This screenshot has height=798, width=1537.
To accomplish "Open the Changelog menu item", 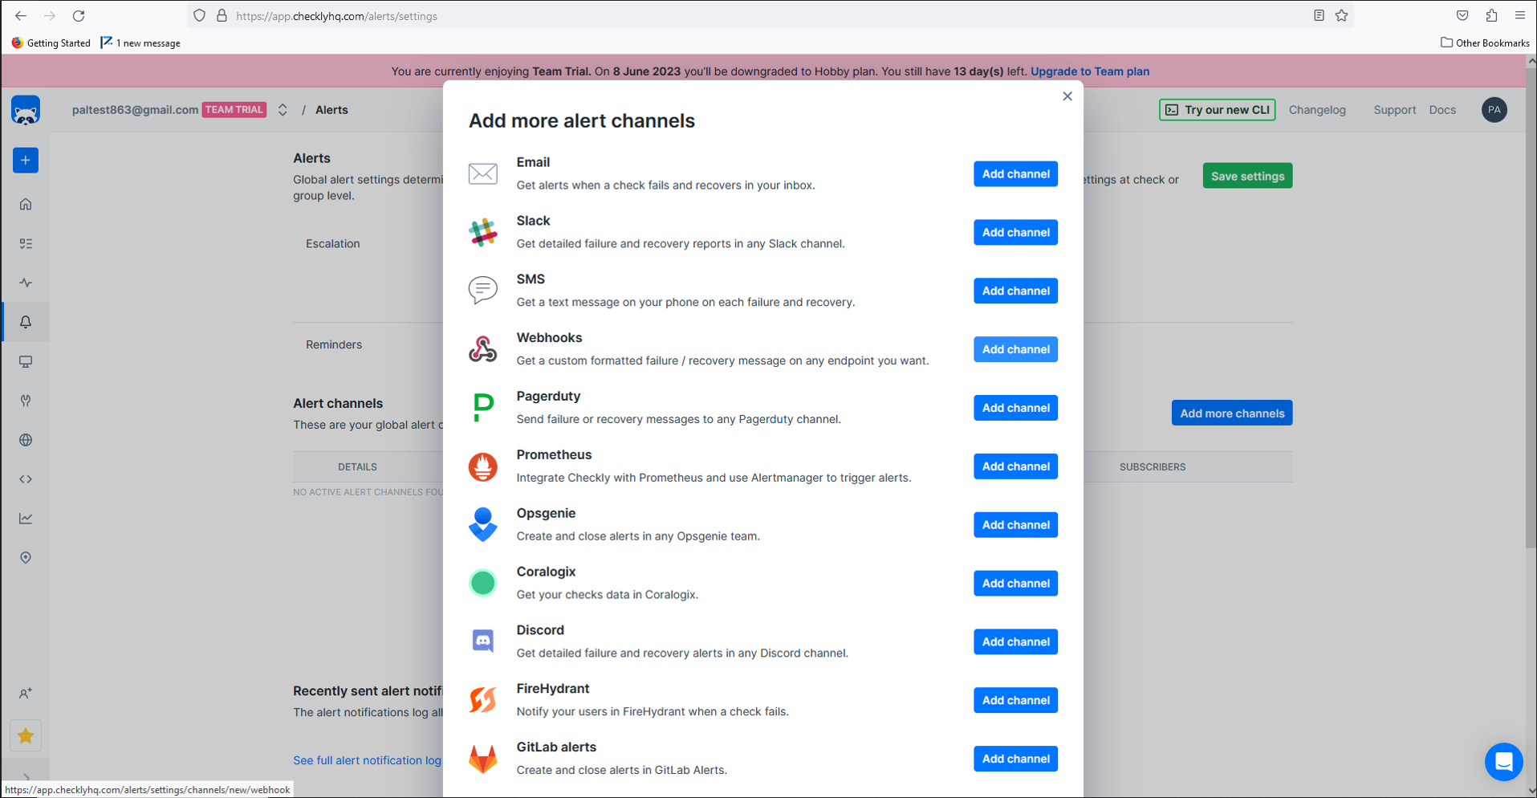I will [x=1316, y=110].
